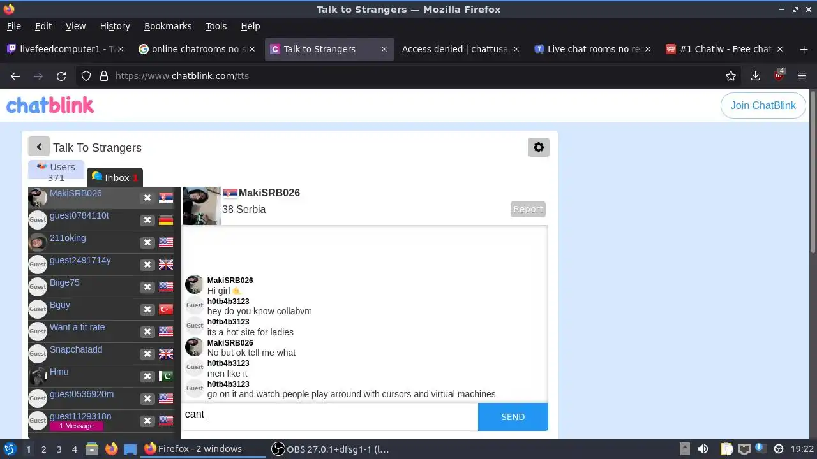Open the Tools menu
This screenshot has width=817, height=459.
pyautogui.click(x=216, y=26)
